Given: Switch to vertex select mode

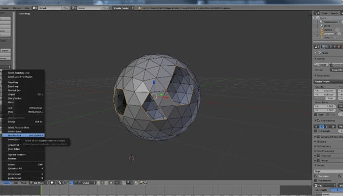Looking at the screenshot, I should 99,183.
